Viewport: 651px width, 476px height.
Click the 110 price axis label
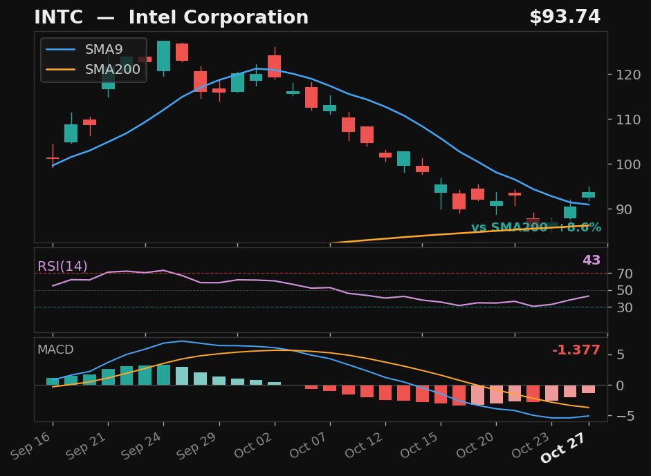[x=628, y=120]
